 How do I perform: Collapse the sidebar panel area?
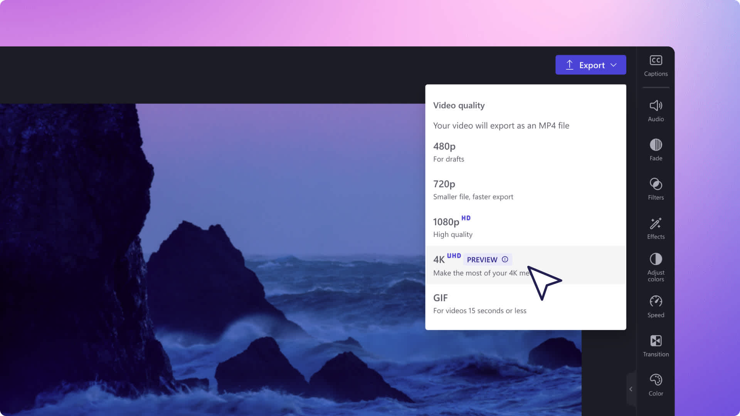[x=630, y=389]
